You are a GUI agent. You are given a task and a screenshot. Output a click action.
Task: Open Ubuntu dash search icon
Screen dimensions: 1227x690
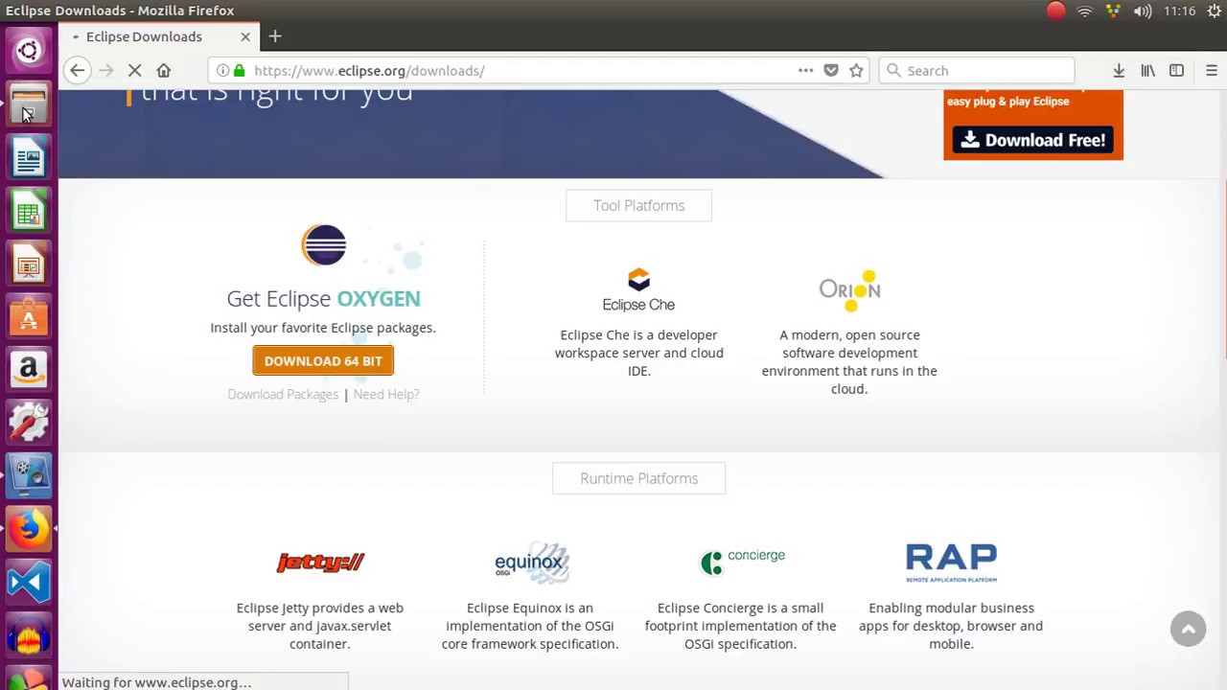pos(29,50)
